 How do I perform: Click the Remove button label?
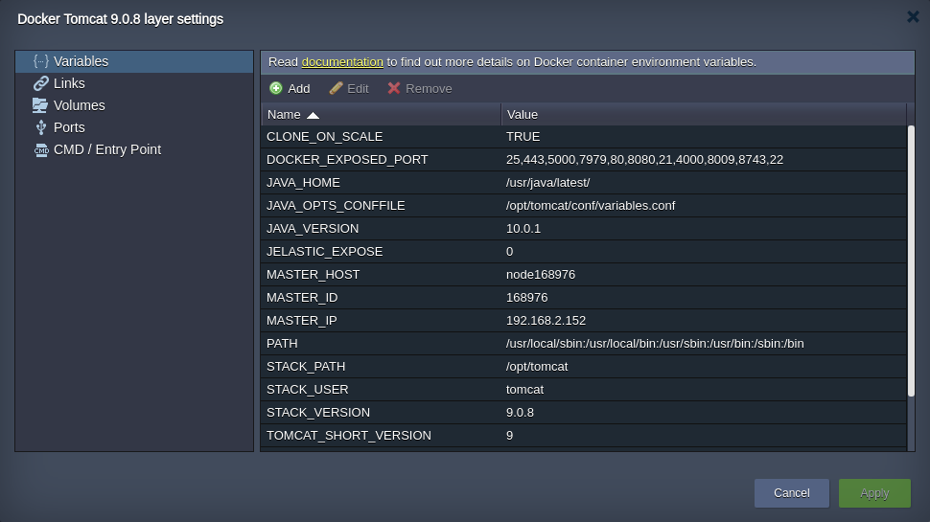tap(429, 89)
